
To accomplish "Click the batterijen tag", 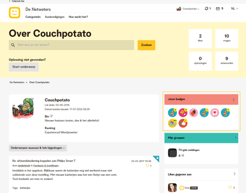I will [x=25, y=188].
